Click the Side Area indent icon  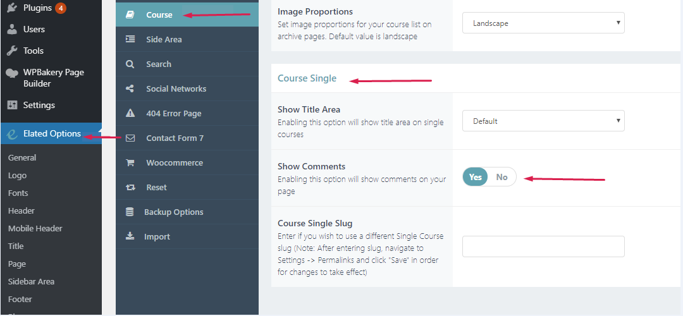click(x=130, y=39)
